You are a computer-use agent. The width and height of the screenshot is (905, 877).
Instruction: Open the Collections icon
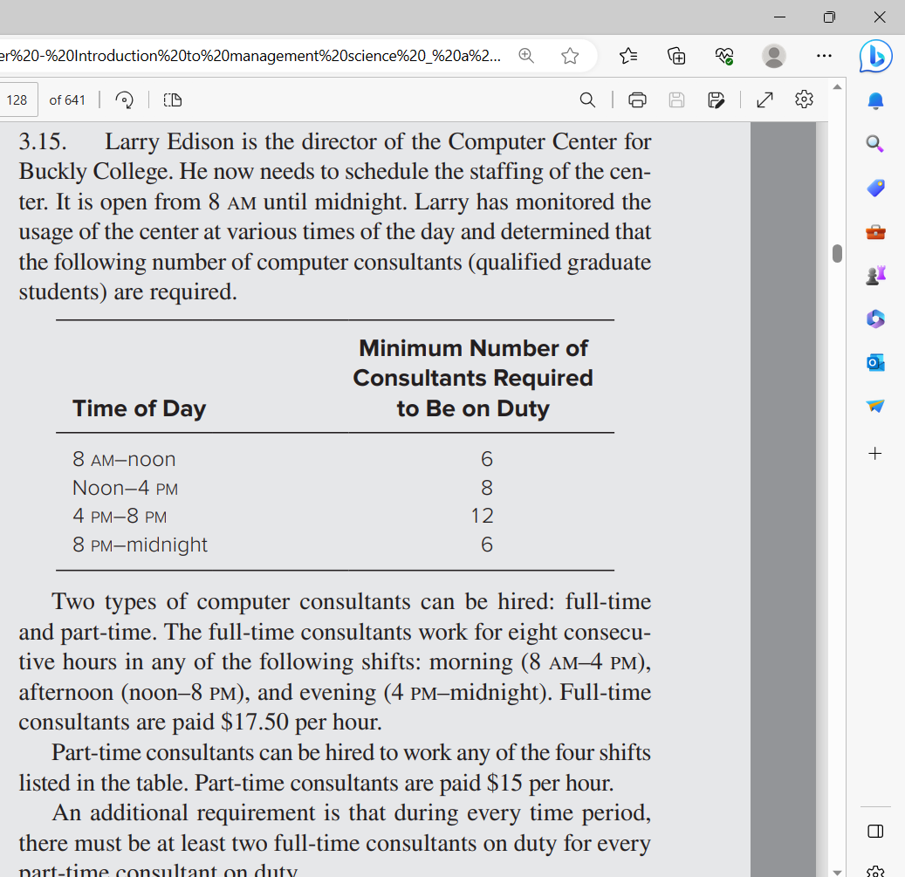pos(676,55)
